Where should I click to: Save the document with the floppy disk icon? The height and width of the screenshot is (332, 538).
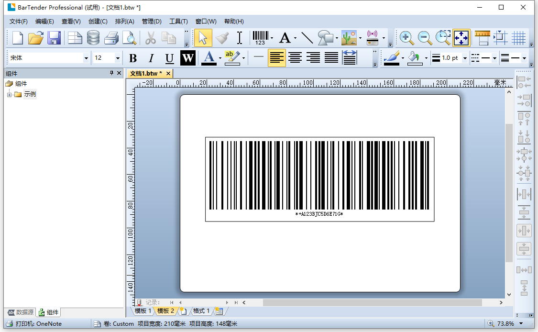point(54,38)
